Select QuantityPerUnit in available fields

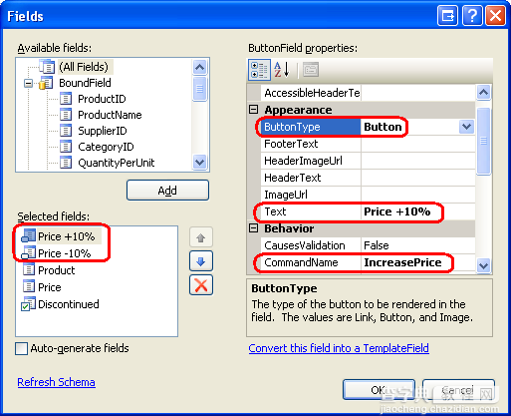coord(117,163)
